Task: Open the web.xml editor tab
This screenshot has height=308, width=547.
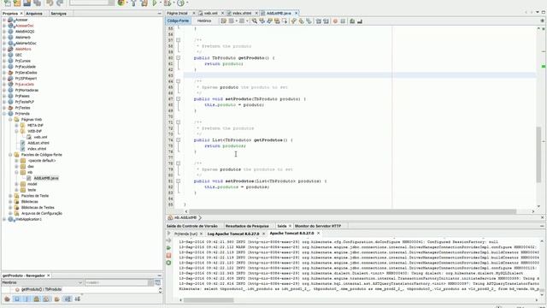Action: (211, 14)
